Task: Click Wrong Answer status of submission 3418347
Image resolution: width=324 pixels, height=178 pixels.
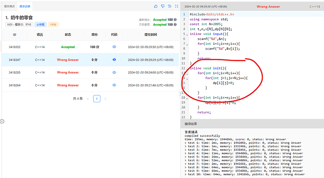Action: pyautogui.click(x=68, y=60)
